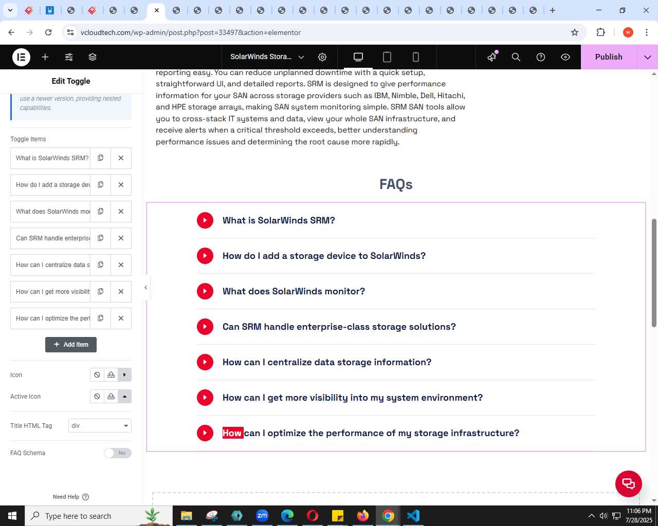Duplicate the 'Can SRM handle enterprise' item
The image size is (658, 526).
[x=101, y=238]
